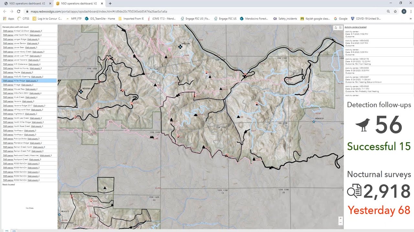Select activity center MEN0387 entry

click(x=378, y=80)
